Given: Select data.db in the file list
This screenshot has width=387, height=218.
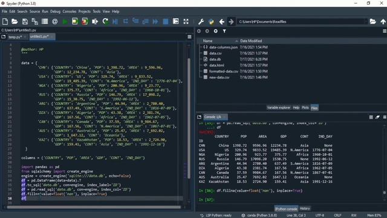Looking at the screenshot, I should [x=215, y=59].
